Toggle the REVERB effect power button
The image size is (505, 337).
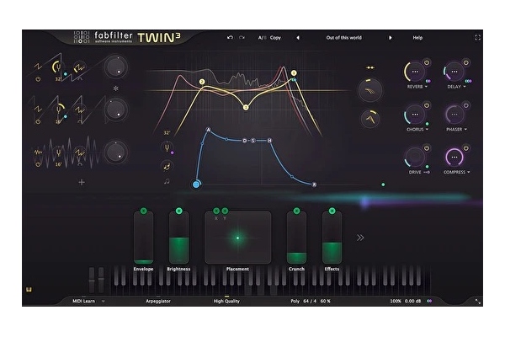point(427,62)
